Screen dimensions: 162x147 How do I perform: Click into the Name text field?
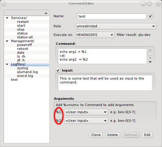coord(111,16)
